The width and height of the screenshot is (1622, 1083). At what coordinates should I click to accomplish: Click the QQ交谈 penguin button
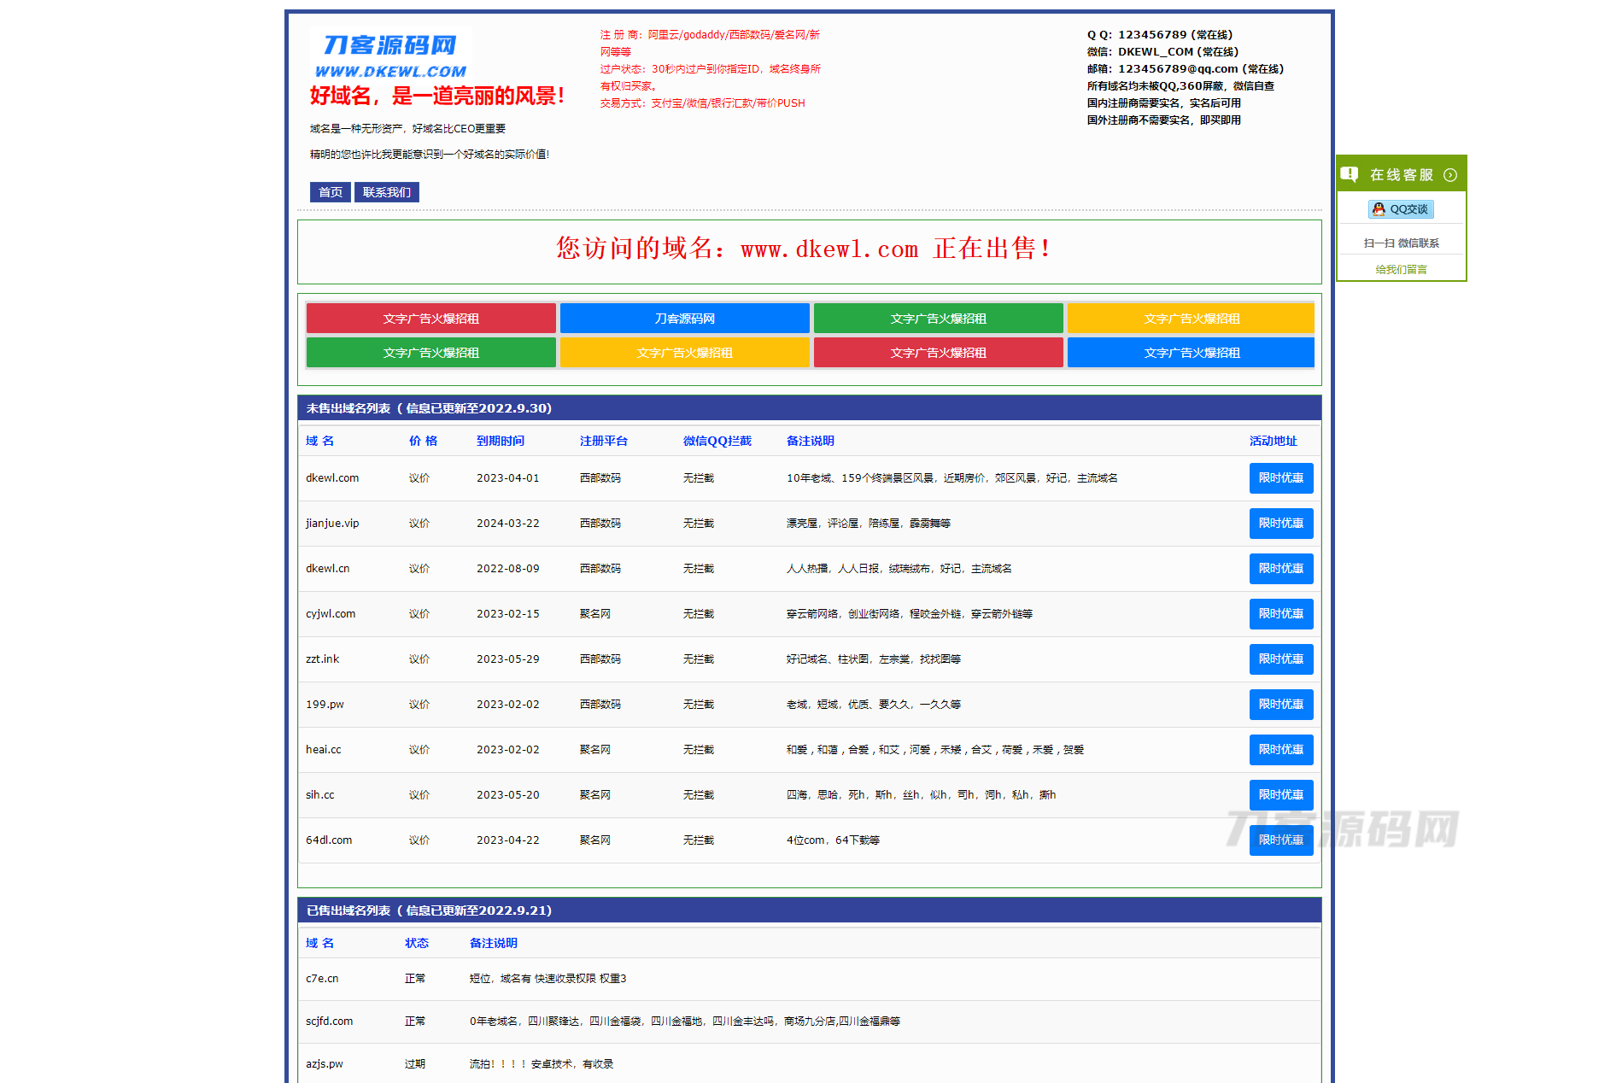(1401, 209)
